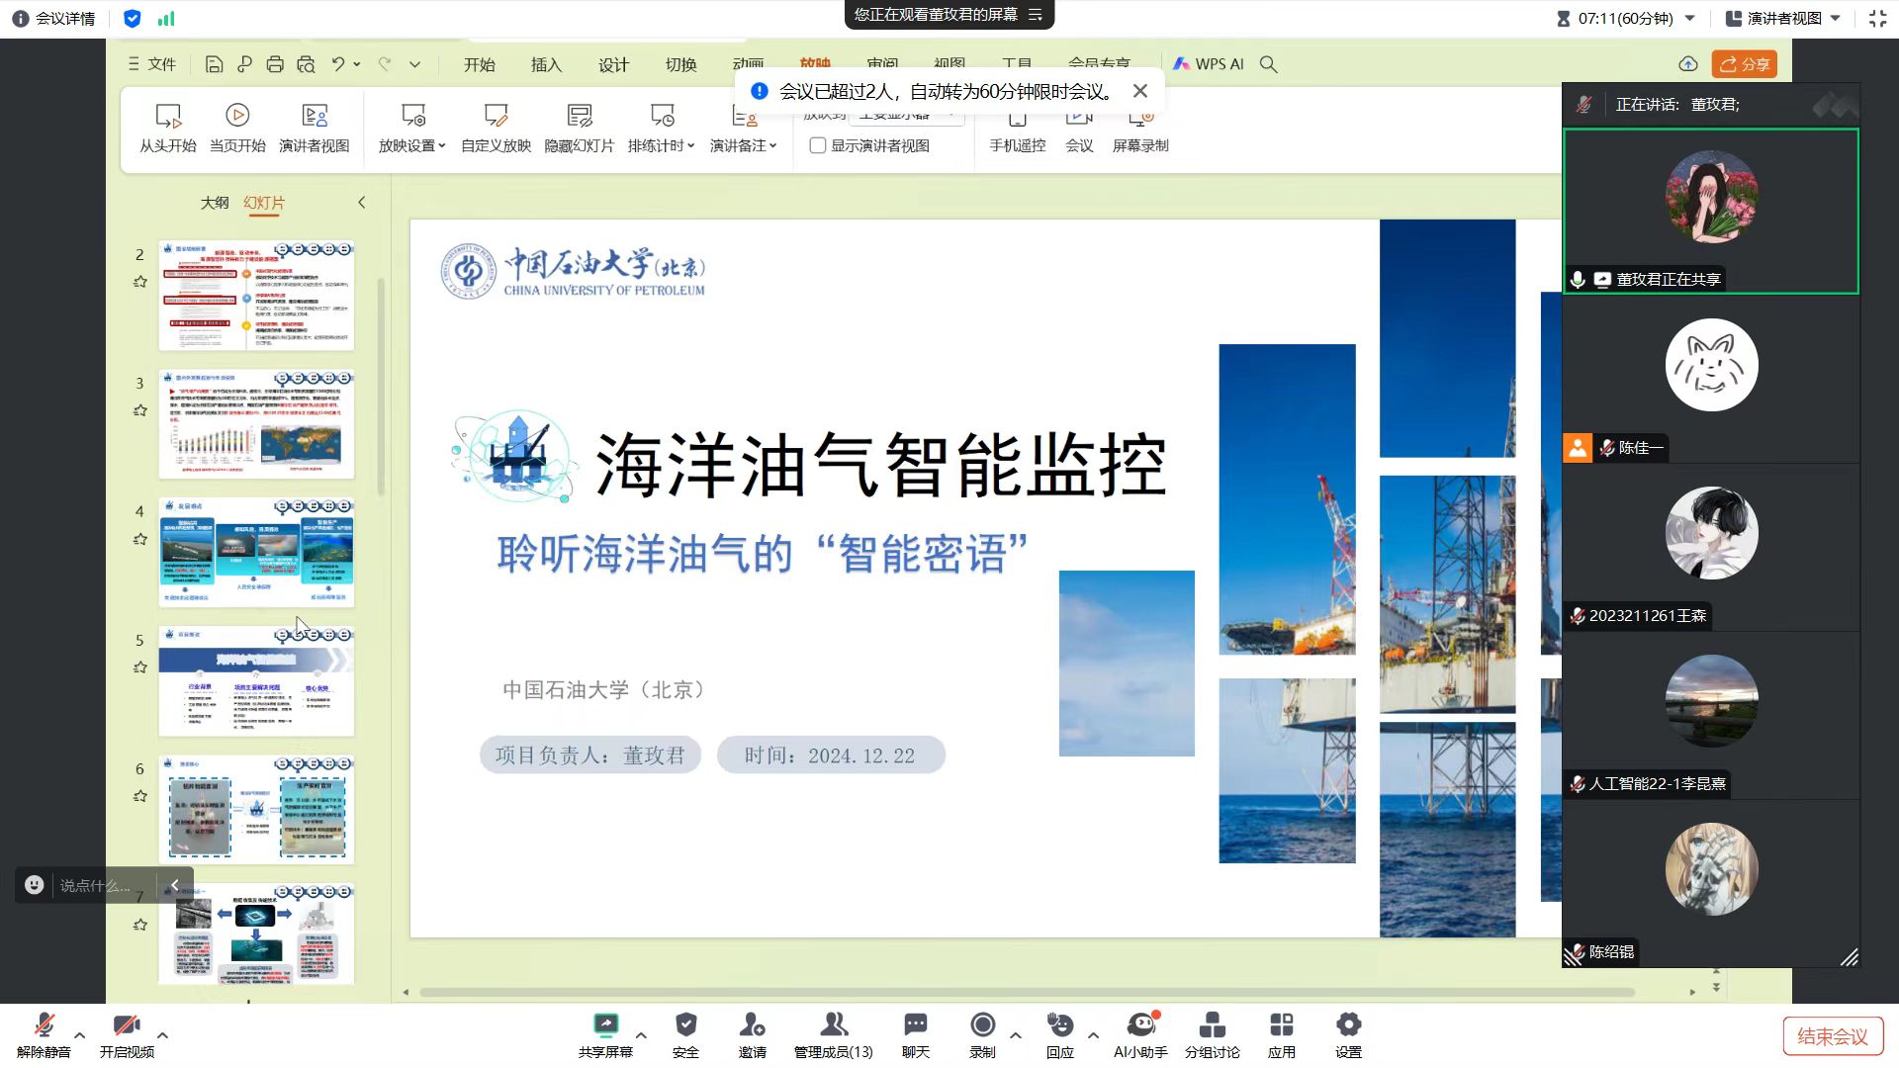This screenshot has width=1899, height=1068.
Task: Unmute with 解除静音 control
Action: click(x=44, y=1033)
